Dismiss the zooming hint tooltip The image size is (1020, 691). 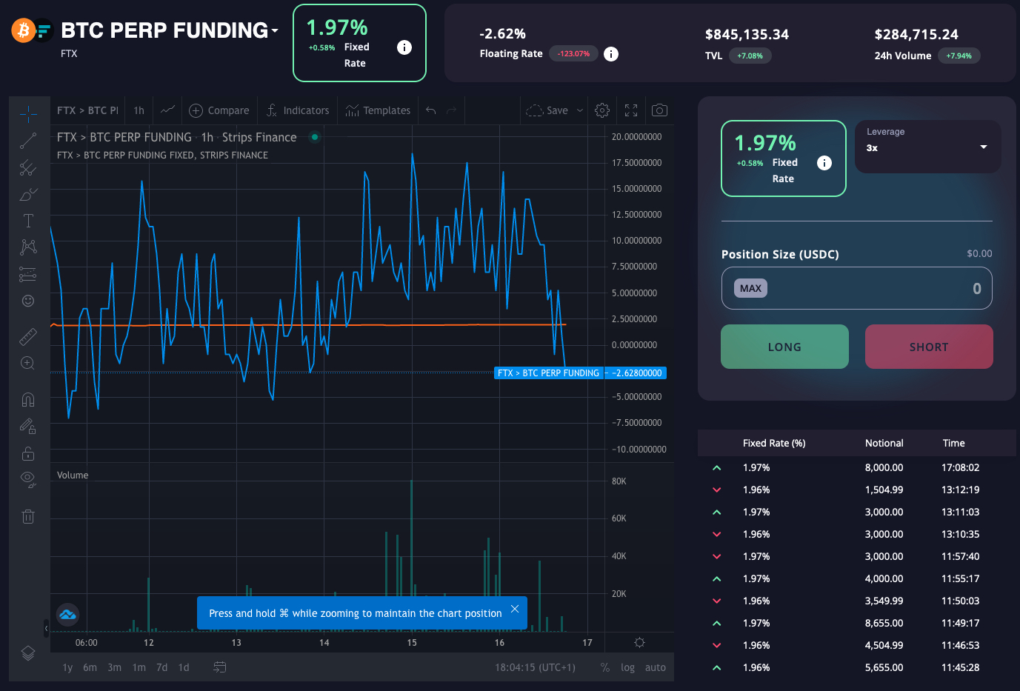click(x=515, y=609)
